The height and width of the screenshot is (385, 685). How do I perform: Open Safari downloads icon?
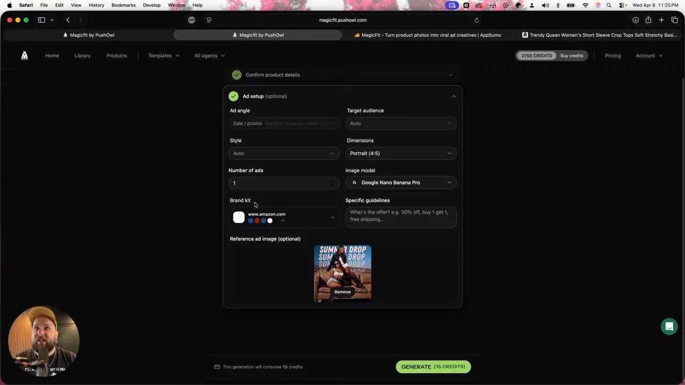(x=635, y=20)
